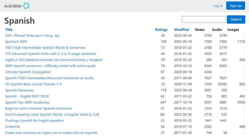Click rating value 118 for Spanish Sentences
This screenshot has height=136, width=249.
pos(163,90)
